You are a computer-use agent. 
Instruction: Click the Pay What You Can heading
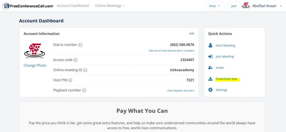coord(142,111)
